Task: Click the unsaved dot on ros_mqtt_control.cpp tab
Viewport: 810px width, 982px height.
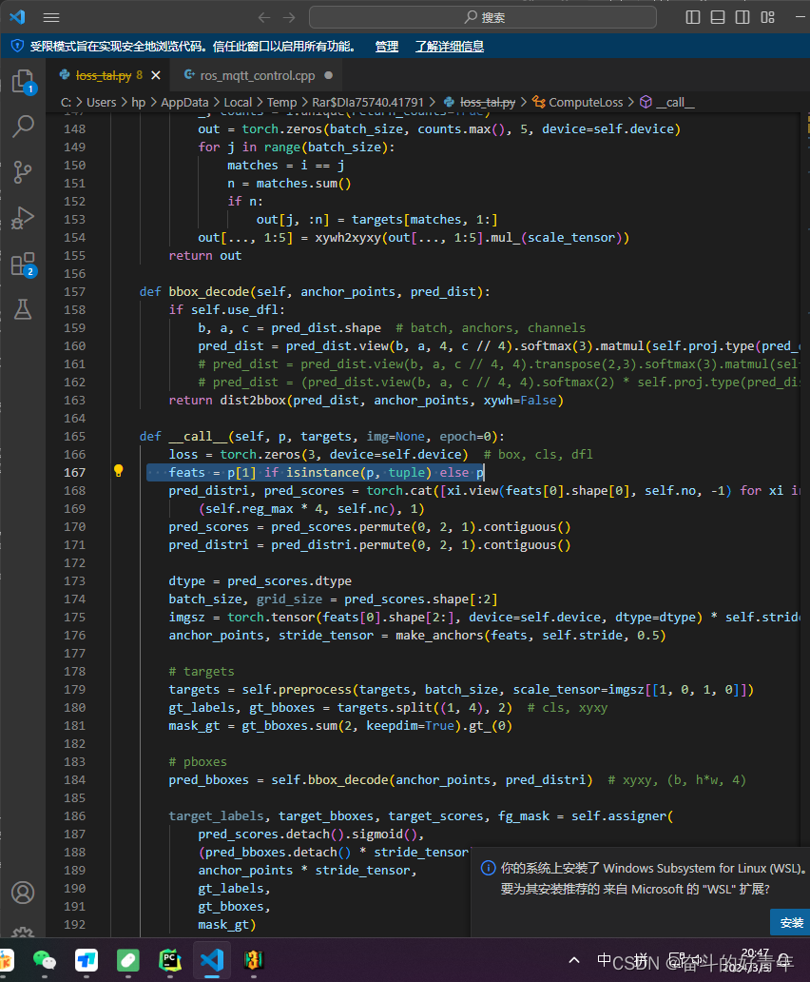Action: pyautogui.click(x=328, y=76)
